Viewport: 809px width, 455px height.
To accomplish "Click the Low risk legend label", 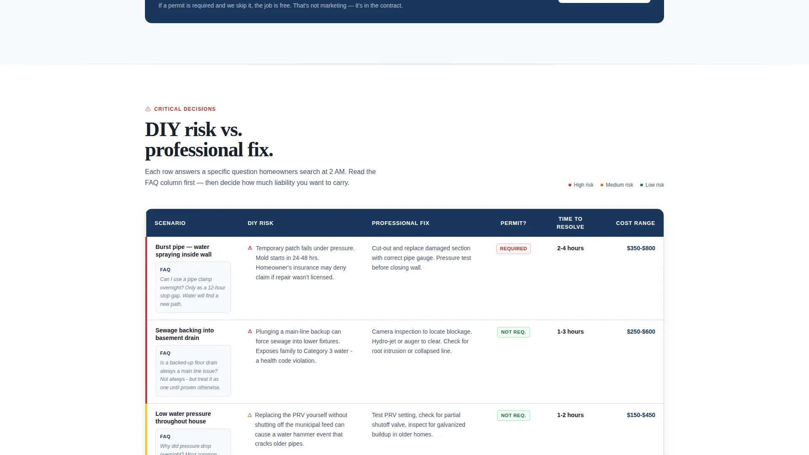I will tap(654, 185).
